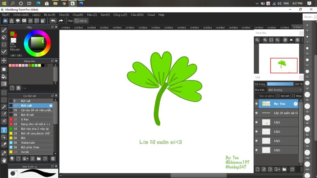317x178 pixels.
Task: Click the export icon in the toolbar
Action: click(11, 21)
